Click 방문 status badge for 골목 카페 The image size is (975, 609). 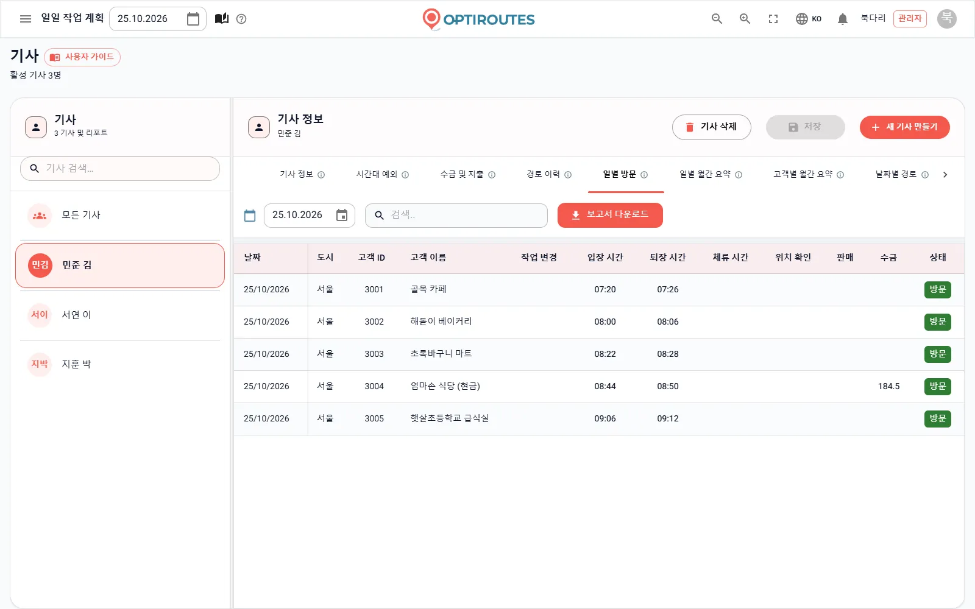click(x=938, y=290)
